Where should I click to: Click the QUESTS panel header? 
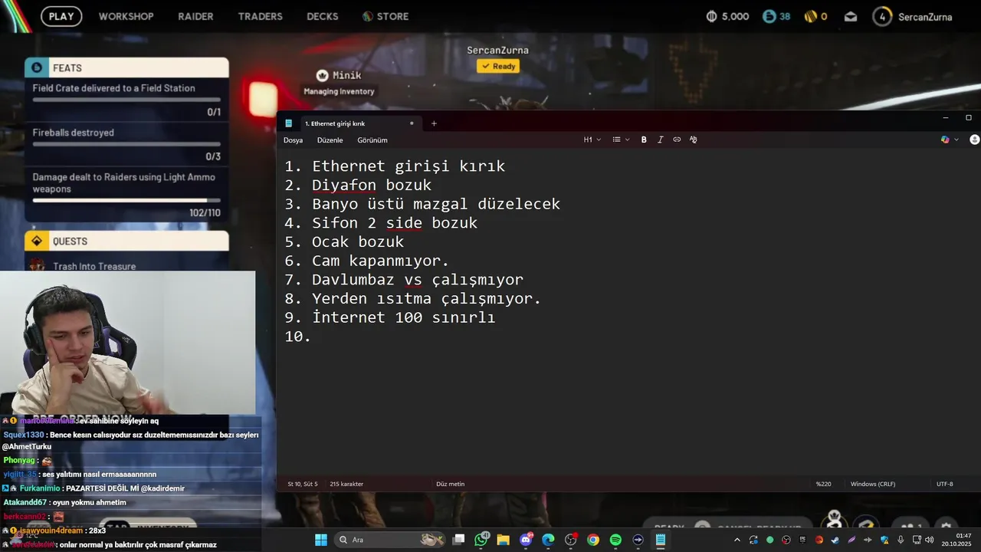click(126, 241)
